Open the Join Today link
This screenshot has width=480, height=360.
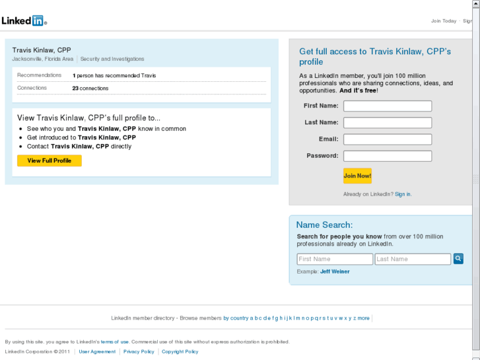[444, 21]
